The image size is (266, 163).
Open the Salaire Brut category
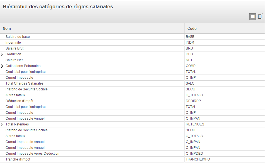click(x=14, y=48)
